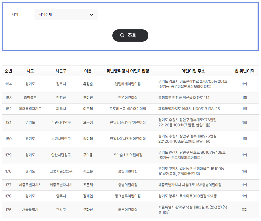Click the magnifier icon inside 조회 button
Viewport: 261px width, 221px height.
coord(122,35)
